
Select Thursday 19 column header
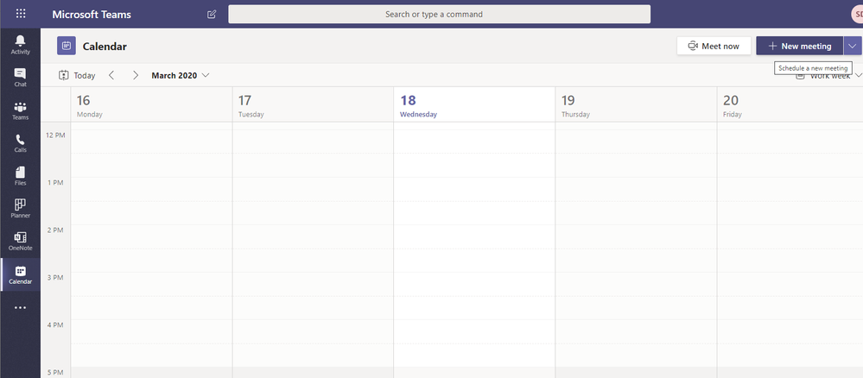click(x=636, y=105)
